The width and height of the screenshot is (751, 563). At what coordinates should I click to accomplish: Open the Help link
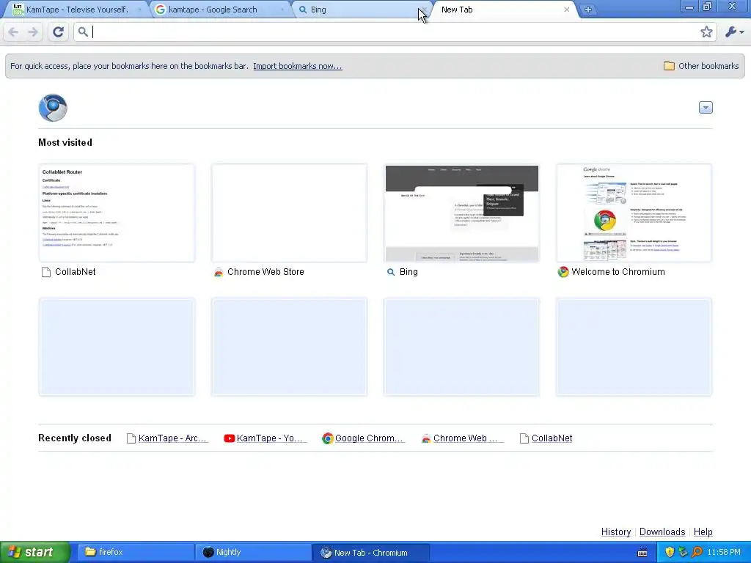point(703,532)
